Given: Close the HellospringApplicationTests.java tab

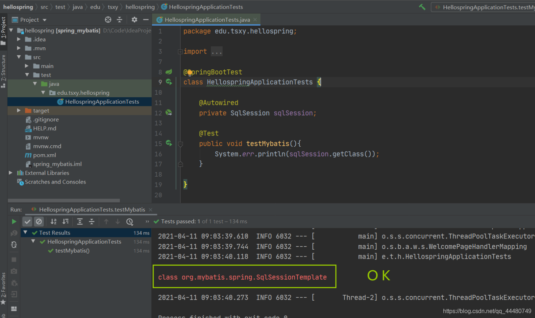Looking at the screenshot, I should pos(255,20).
